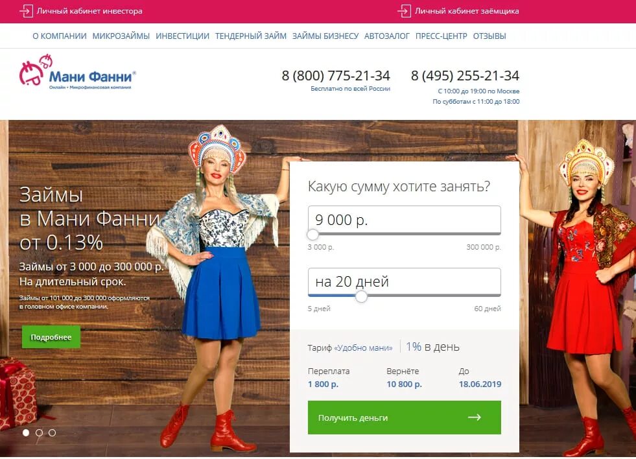Go to the ИНВЕСТИЦИИ section
636x459 pixels.
point(183,36)
